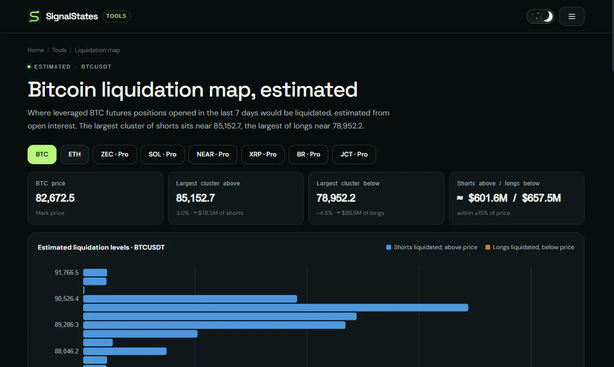Screen dimensions: 614x367
Task: Click the SignalStates brand name
Action: pyautogui.click(x=72, y=16)
